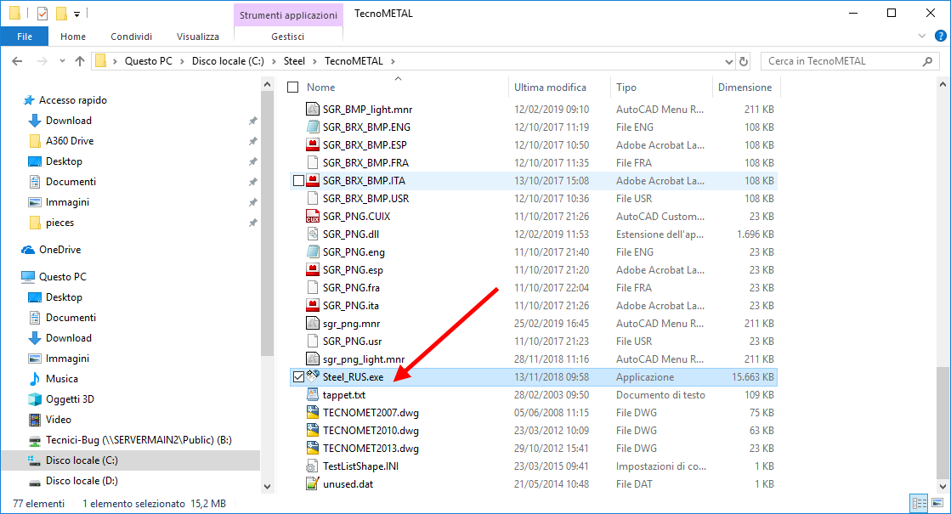Screen dimensions: 951x514
Task: Navigate to Questo PC in address bar
Action: pyautogui.click(x=149, y=61)
